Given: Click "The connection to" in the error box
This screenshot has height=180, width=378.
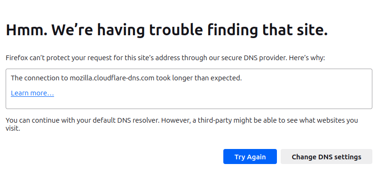Looking at the screenshot, I should pyautogui.click(x=39, y=78).
